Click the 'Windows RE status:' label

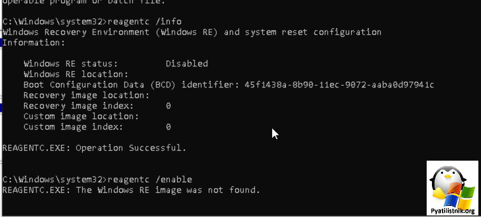pos(71,63)
